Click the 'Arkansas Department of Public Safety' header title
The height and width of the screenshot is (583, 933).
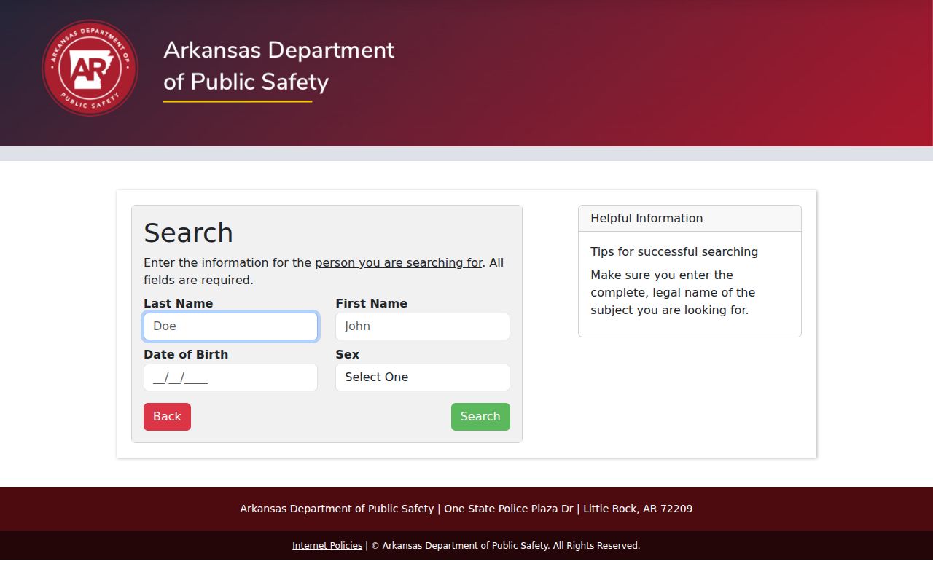[278, 66]
